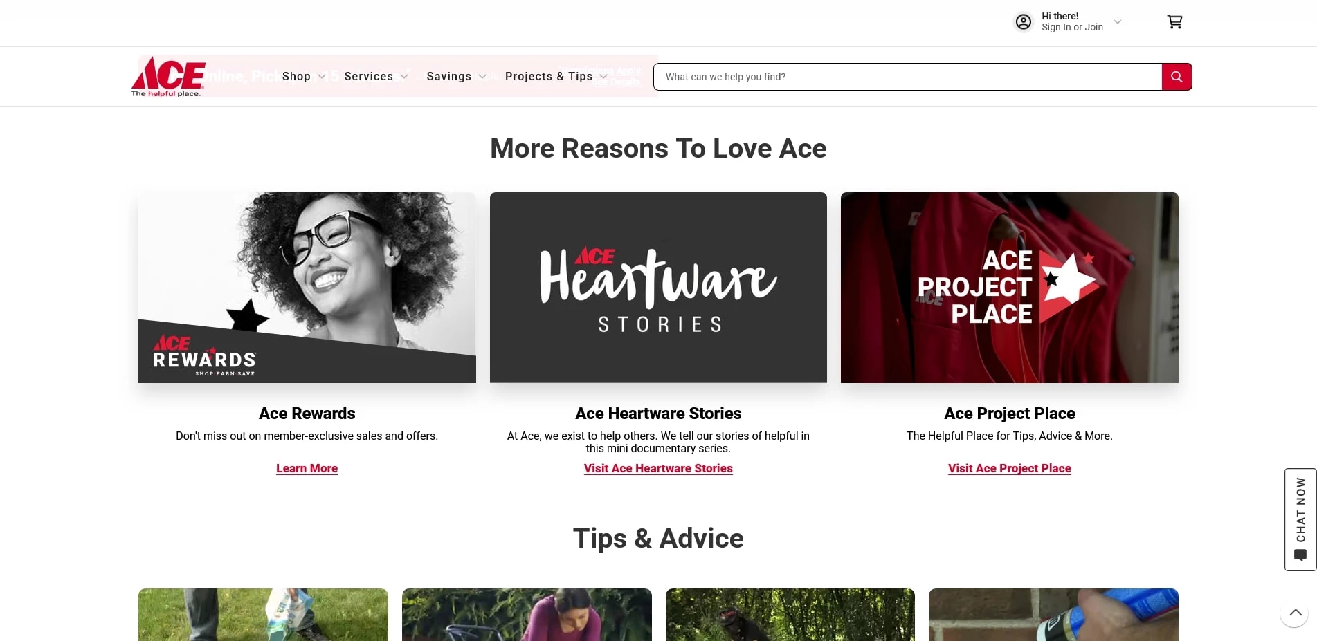Click the red search button in the header

point(1176,76)
